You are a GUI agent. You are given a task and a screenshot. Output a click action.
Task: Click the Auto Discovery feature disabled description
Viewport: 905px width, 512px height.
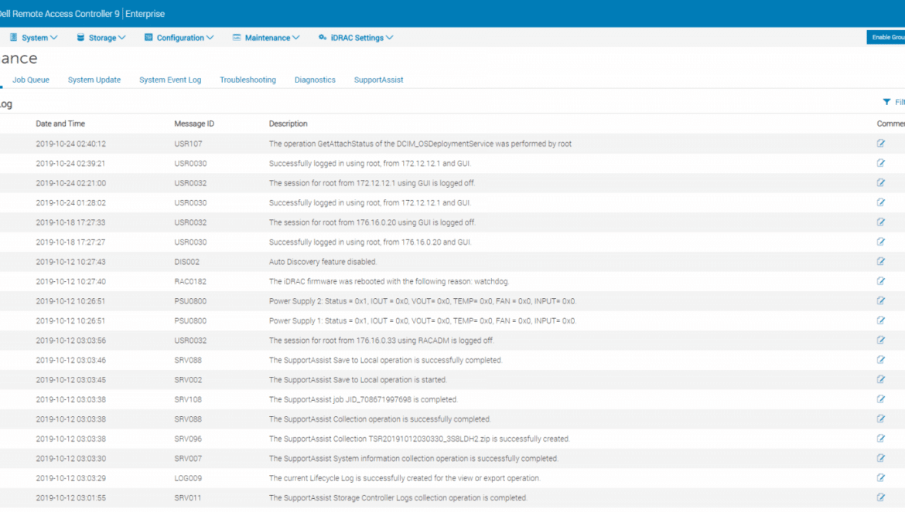click(323, 262)
